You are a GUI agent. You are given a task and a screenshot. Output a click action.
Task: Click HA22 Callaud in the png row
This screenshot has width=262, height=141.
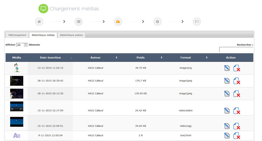95,68
